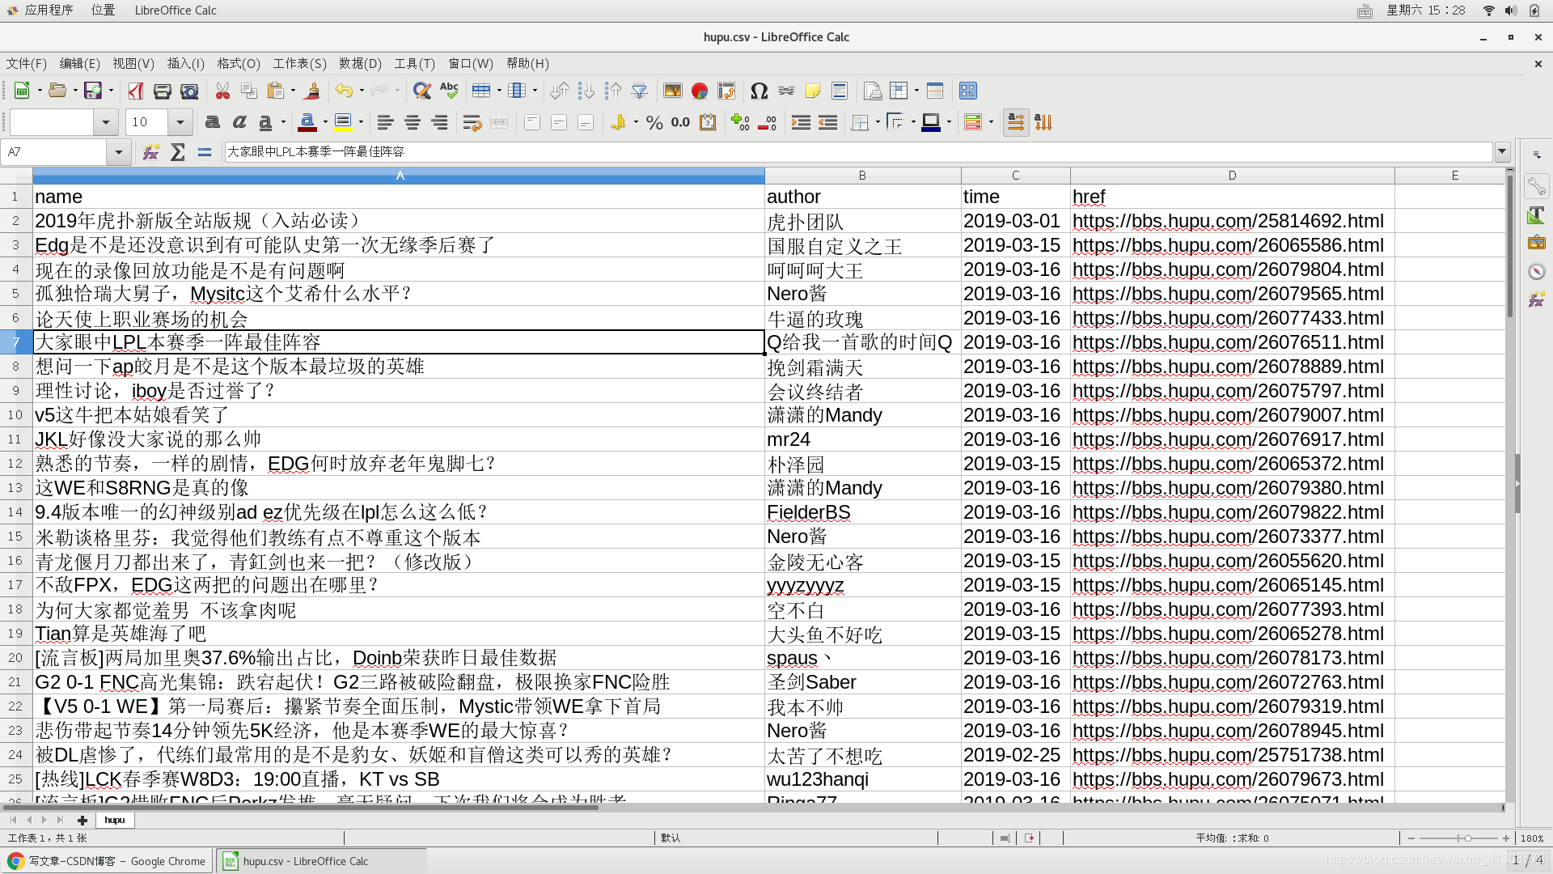This screenshot has width=1553, height=874.
Task: Open the 文件(F) menu
Action: pyautogui.click(x=27, y=63)
